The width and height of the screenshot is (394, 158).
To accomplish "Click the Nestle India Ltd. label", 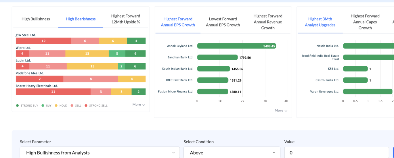I will [x=328, y=46].
